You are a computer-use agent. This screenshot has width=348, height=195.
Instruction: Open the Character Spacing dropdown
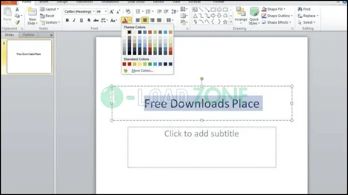(x=104, y=20)
